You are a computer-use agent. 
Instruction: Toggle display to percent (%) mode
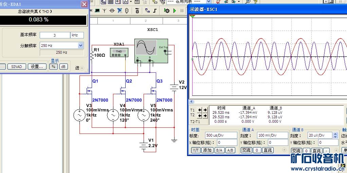click(x=54, y=67)
